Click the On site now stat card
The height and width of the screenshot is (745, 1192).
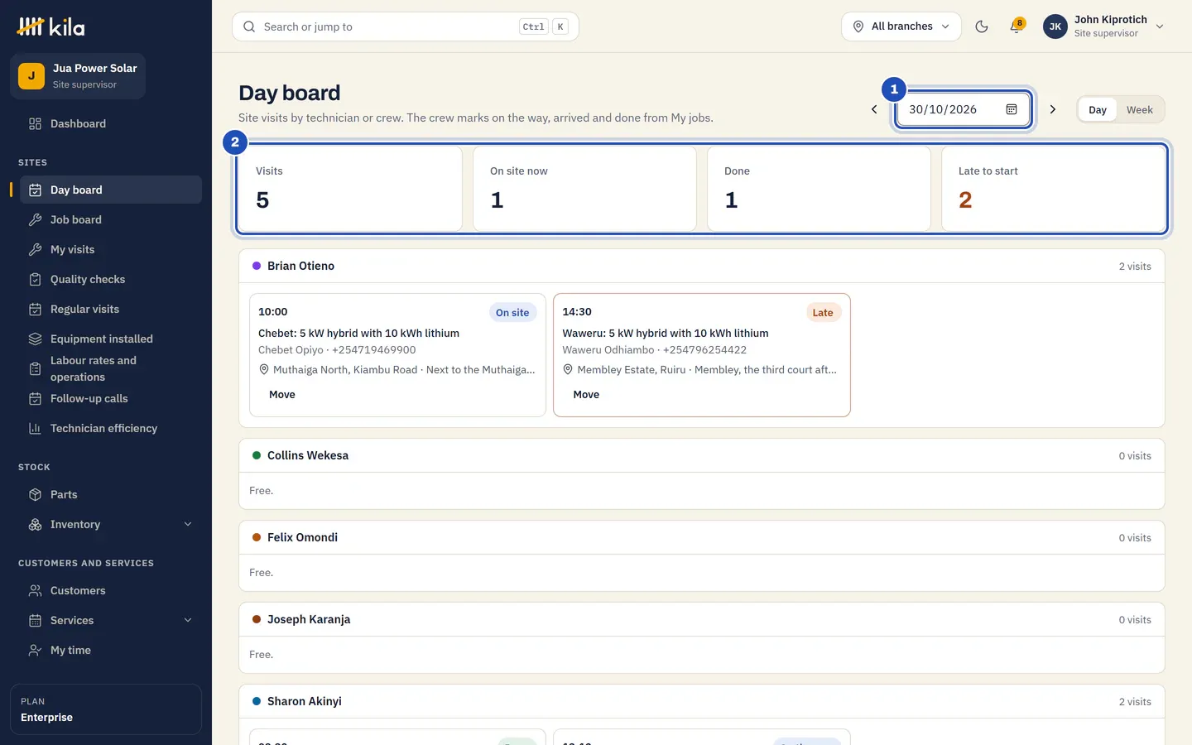(584, 189)
